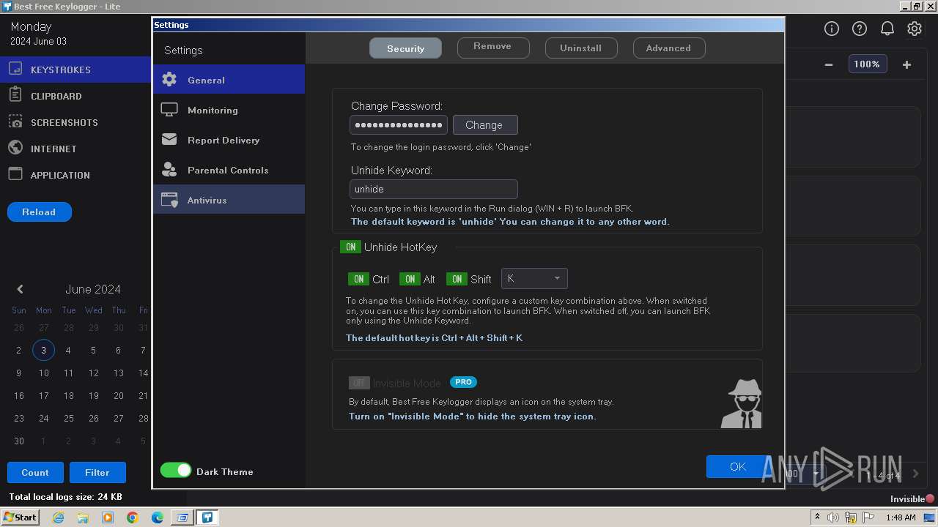Select June 17 in the calendar

click(43, 395)
